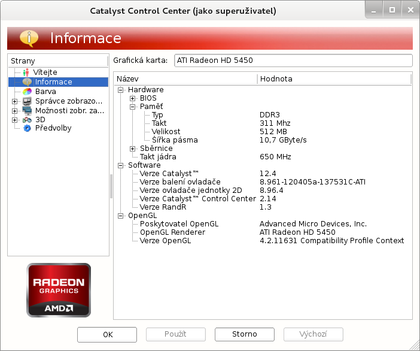Screen dimensions: 420x351
Task: Click the value 8.961-120405a-137531C-ATI
Action: (x=312, y=182)
